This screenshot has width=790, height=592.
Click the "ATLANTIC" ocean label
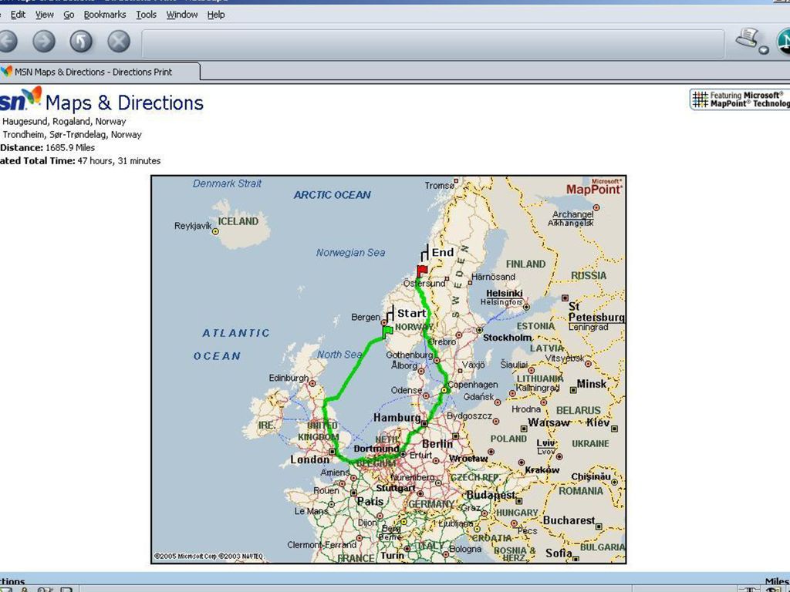click(236, 333)
